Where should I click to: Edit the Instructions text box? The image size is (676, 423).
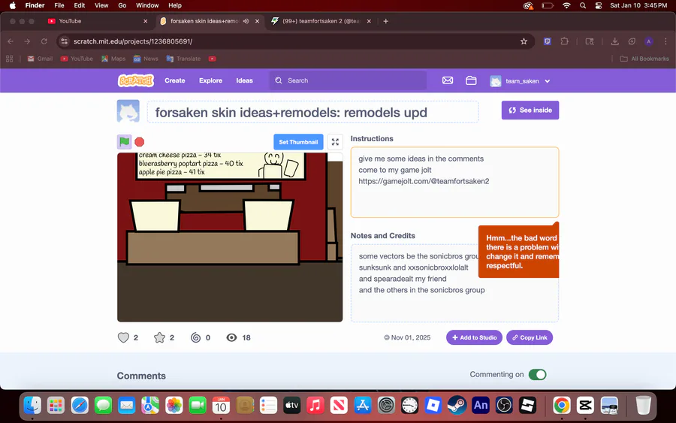(x=454, y=183)
